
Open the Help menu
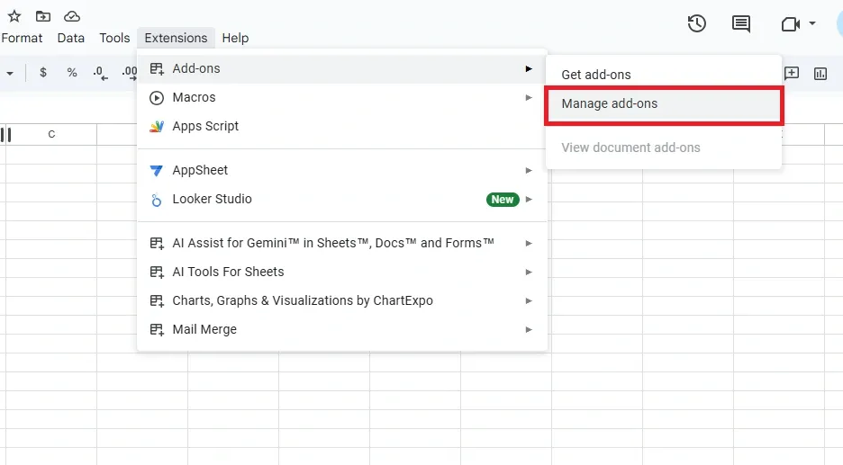click(x=235, y=38)
